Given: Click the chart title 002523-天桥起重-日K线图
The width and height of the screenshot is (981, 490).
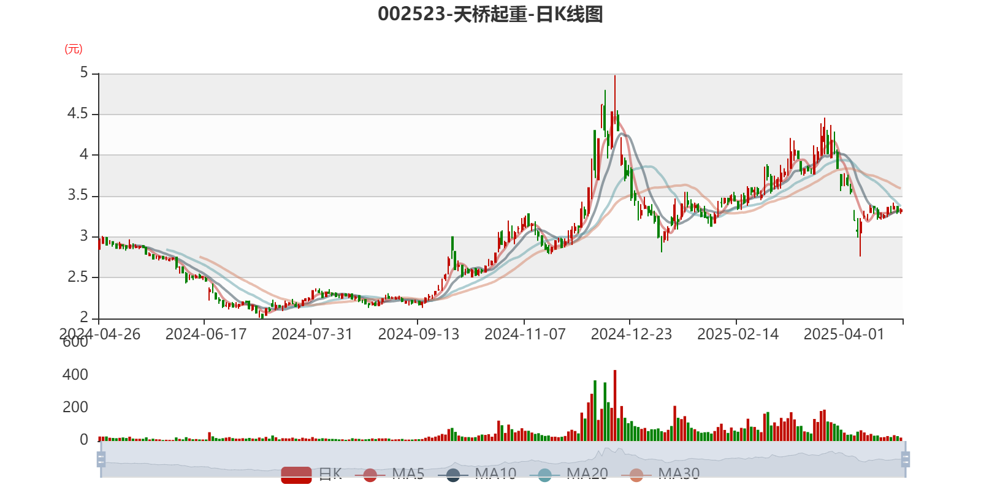Looking at the screenshot, I should coord(490,14).
